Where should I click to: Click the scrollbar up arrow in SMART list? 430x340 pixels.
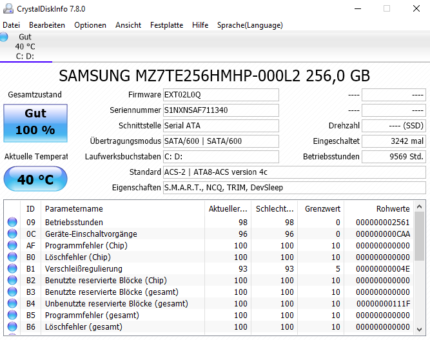click(419, 206)
